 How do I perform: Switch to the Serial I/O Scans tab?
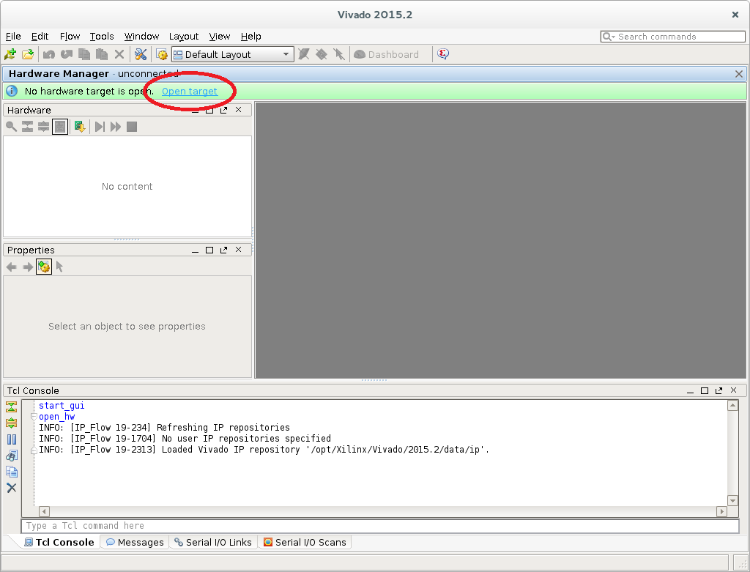305,543
